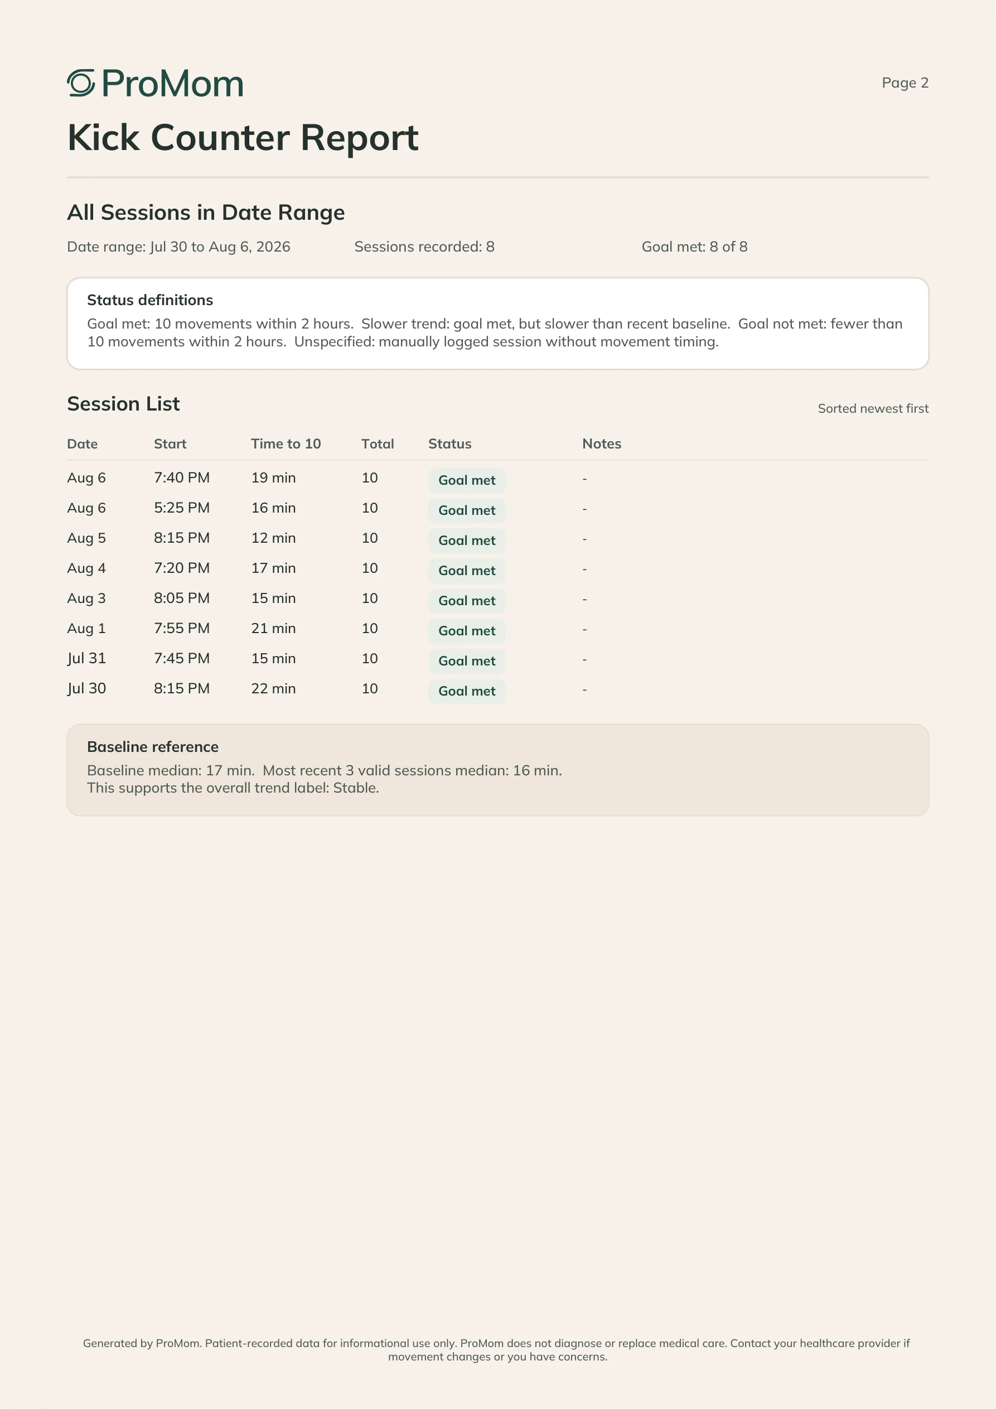Click the Baseline reference heading
Viewport: 996px width, 1409px height.
point(152,747)
